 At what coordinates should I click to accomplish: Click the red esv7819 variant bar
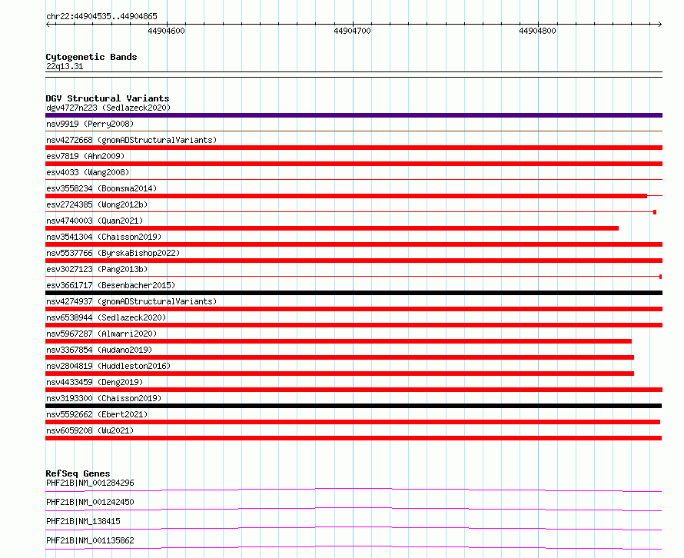click(x=354, y=164)
